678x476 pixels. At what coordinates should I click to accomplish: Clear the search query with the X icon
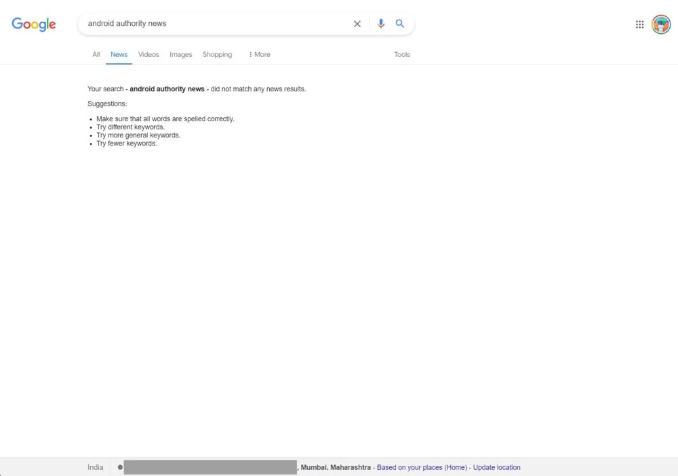pos(357,24)
